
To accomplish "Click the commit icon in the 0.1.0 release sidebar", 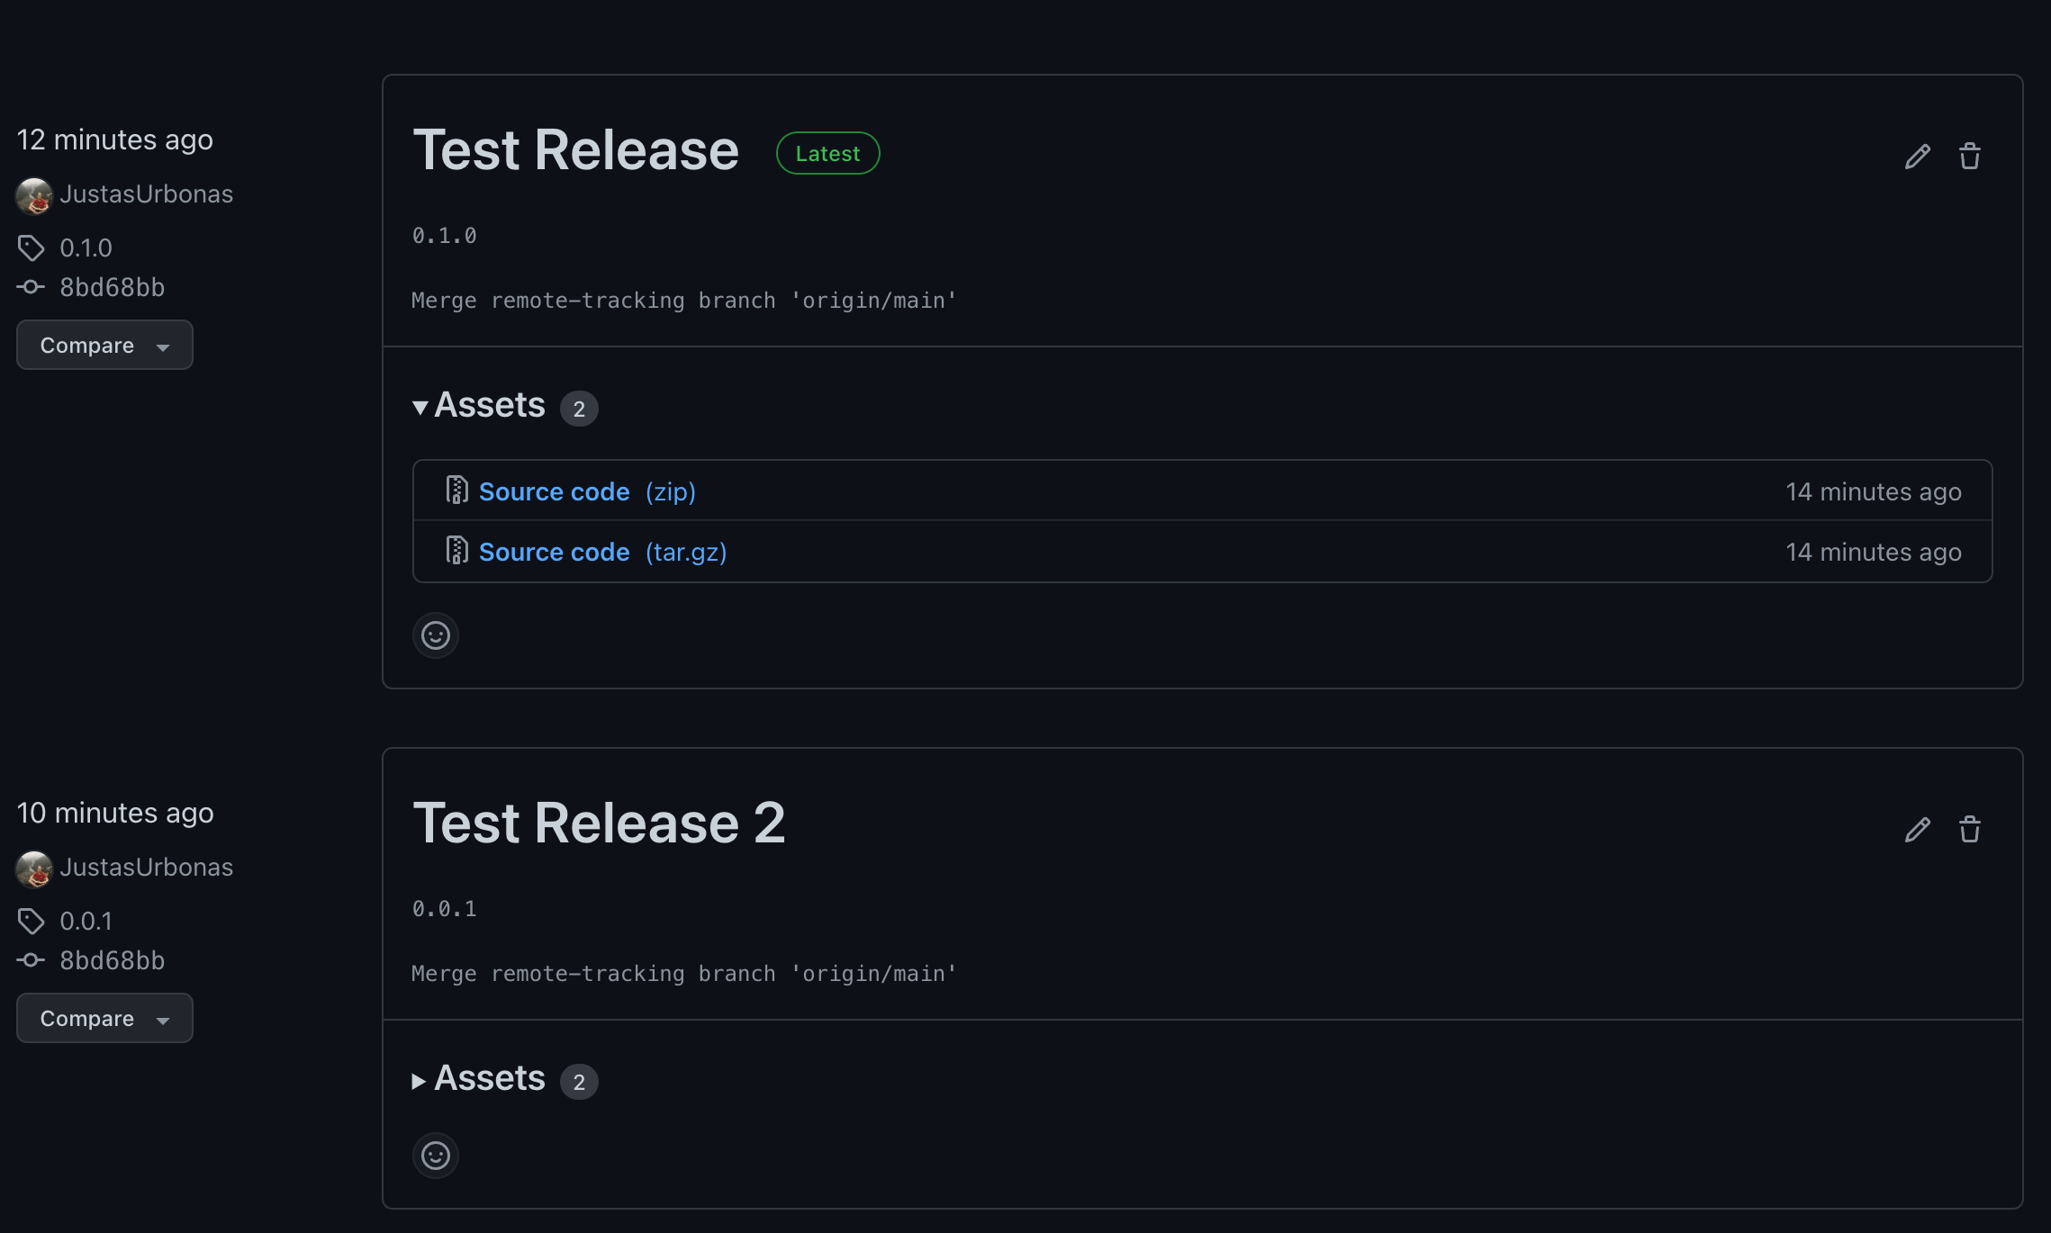I will 31,287.
